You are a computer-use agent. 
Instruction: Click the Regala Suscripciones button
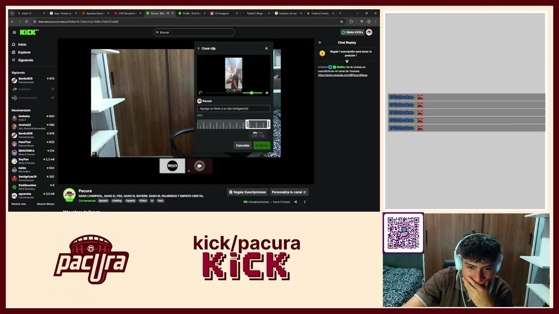coord(247,192)
